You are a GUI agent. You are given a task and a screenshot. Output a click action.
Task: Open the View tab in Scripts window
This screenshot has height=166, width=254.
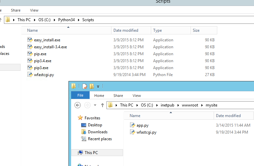[x=34, y=10]
